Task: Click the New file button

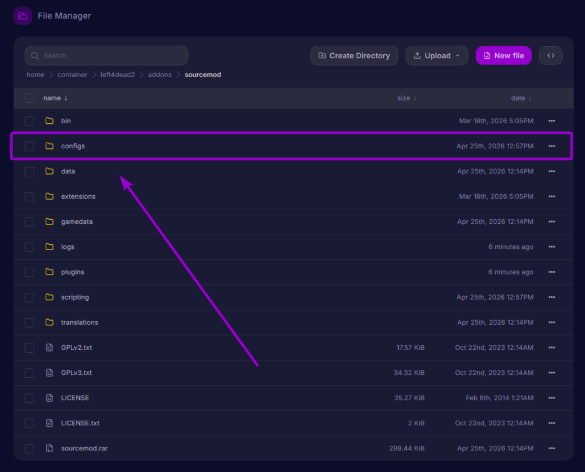Action: coord(503,55)
